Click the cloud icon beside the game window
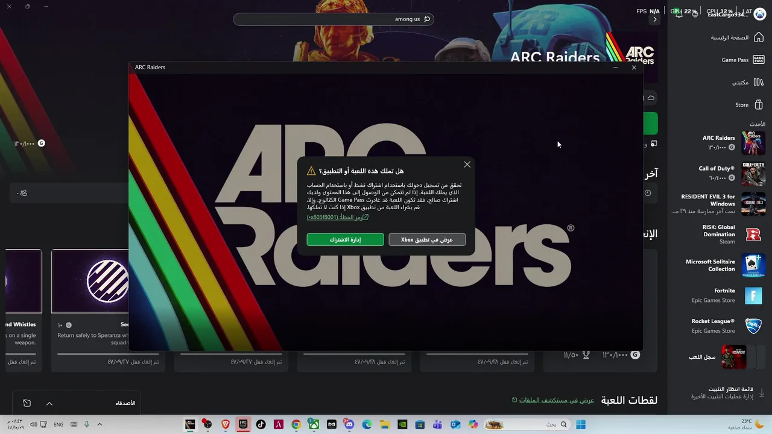This screenshot has height=434, width=772. 651,98
